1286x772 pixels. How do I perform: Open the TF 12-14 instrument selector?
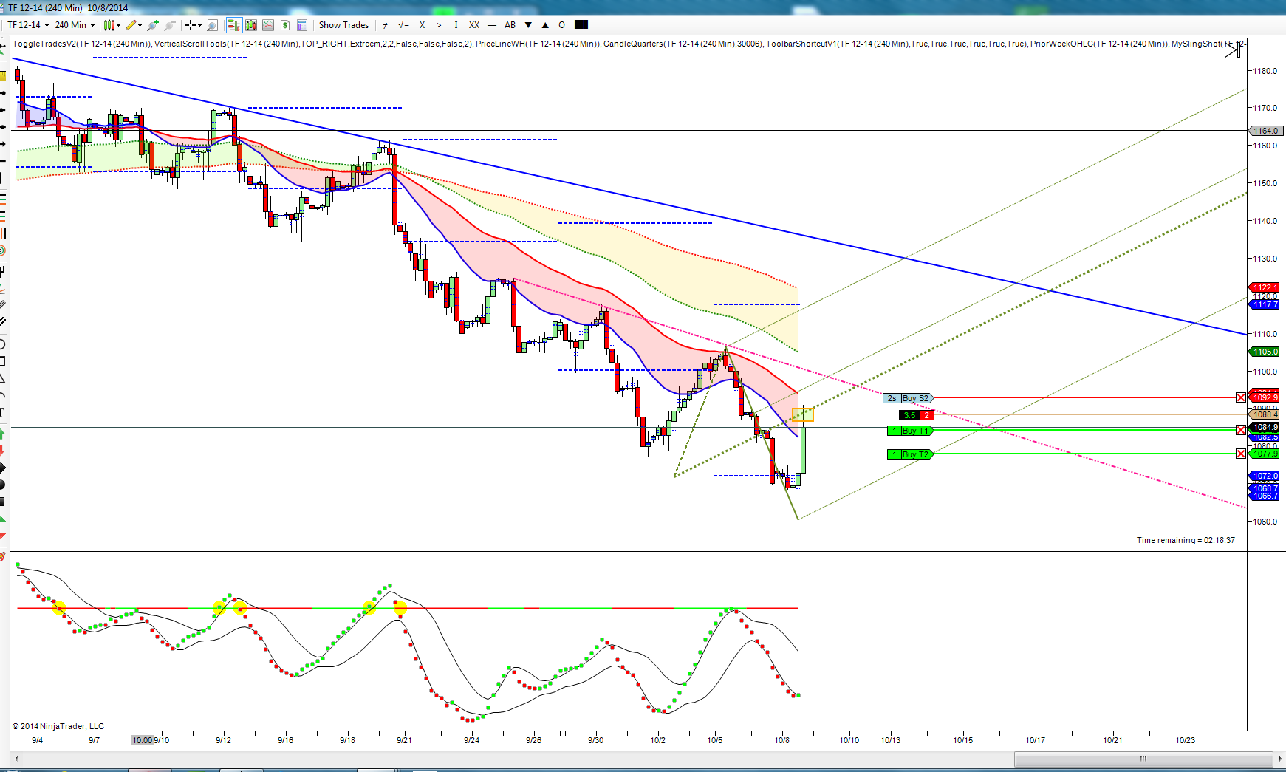click(x=29, y=25)
